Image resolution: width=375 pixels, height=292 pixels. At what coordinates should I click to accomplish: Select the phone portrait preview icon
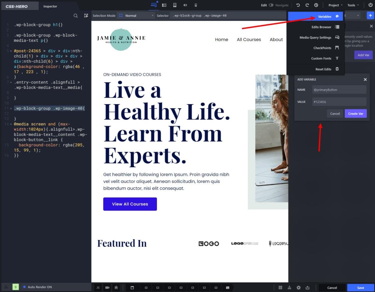(x=196, y=5)
